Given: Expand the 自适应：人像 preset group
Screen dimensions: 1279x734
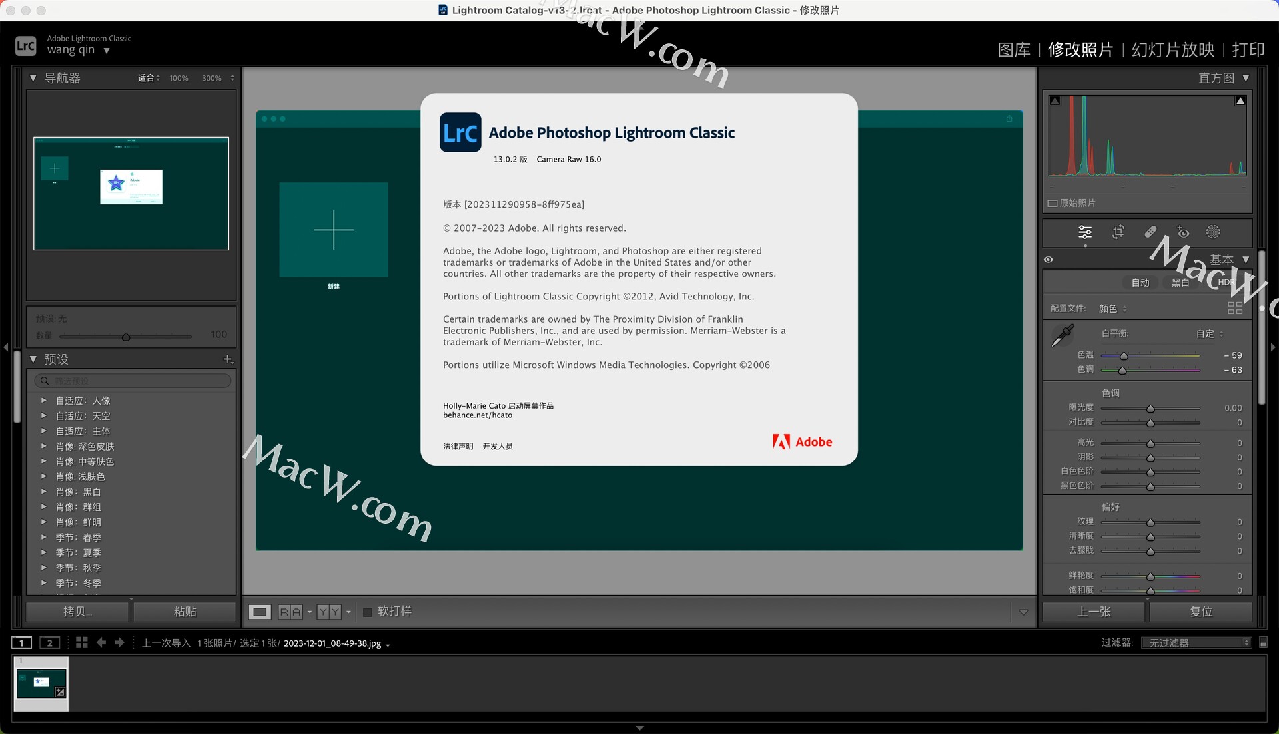Looking at the screenshot, I should [x=44, y=400].
